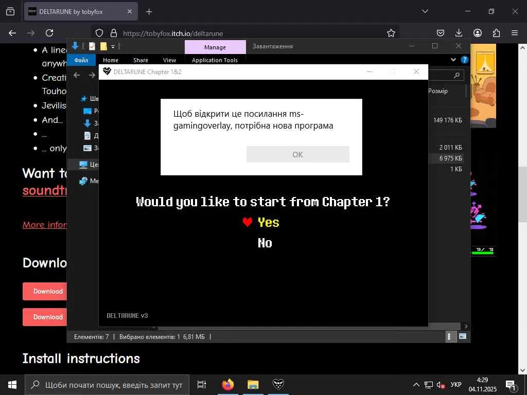The image size is (527, 395).
Task: Select Yes to start from Chapter 1
Action: 268,222
